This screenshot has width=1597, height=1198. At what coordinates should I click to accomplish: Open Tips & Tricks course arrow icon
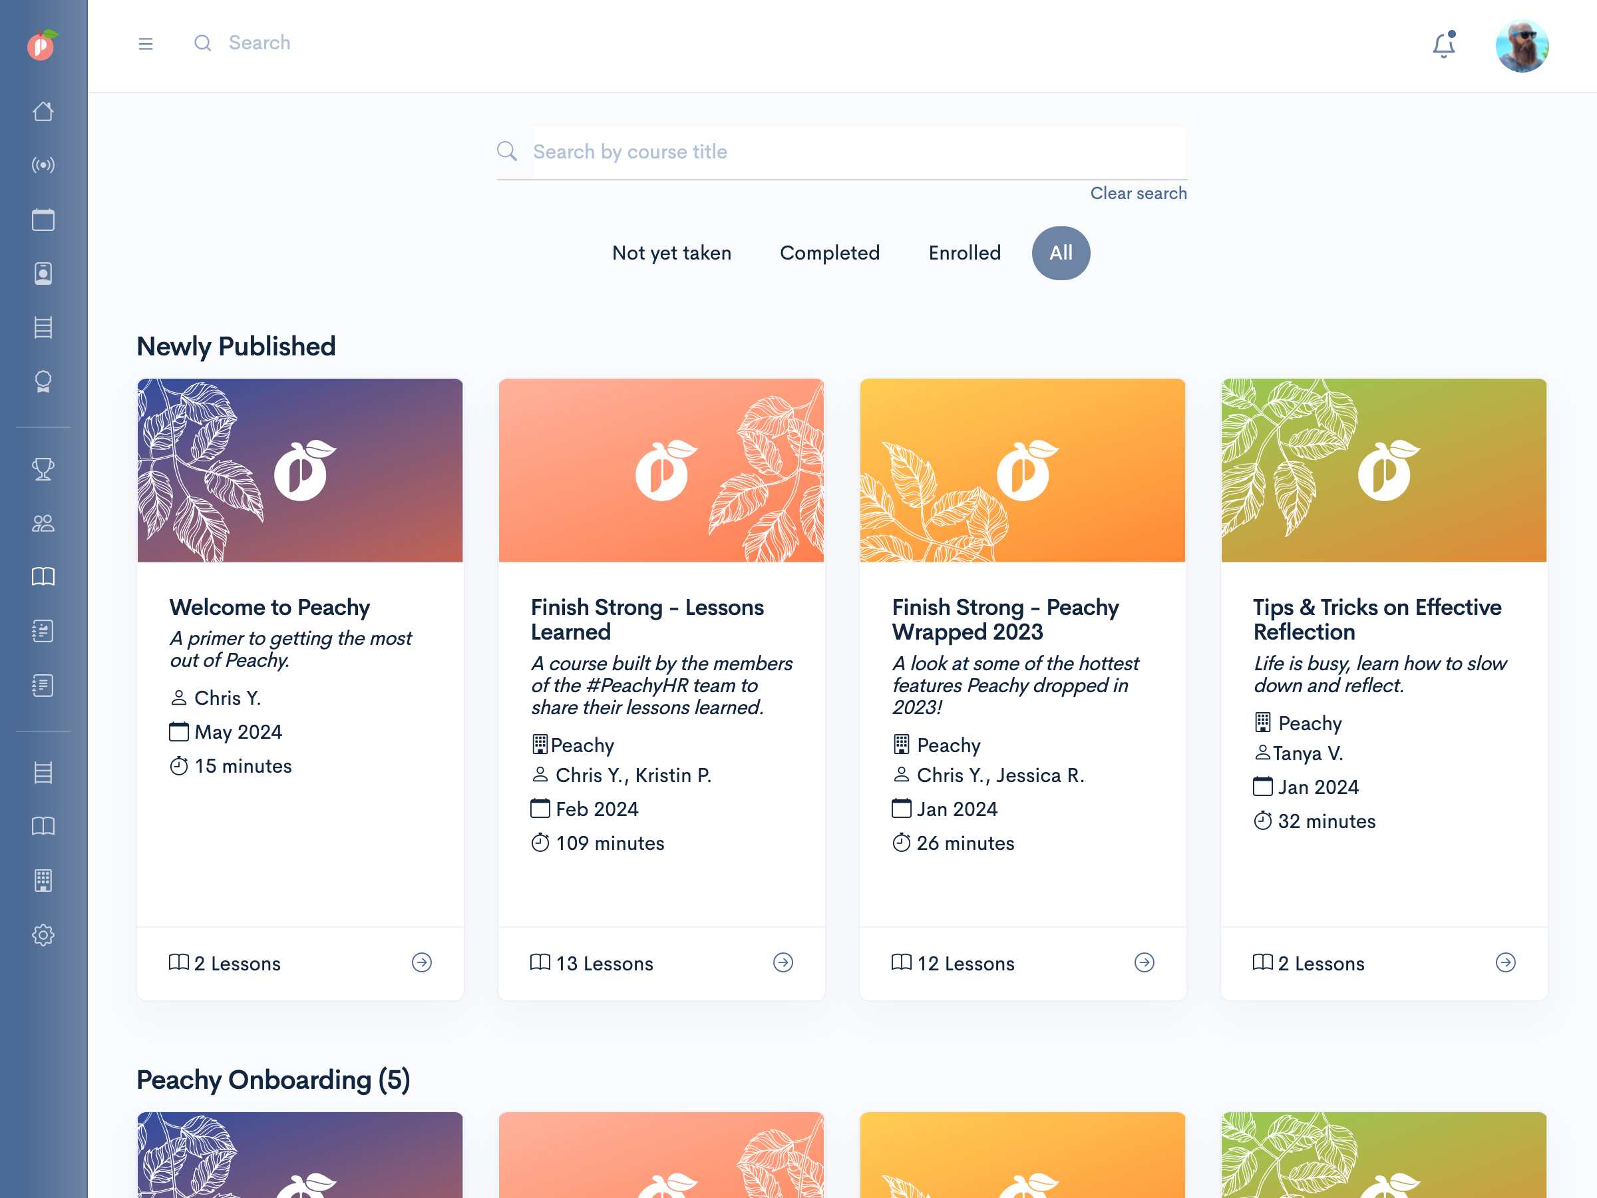pos(1505,962)
